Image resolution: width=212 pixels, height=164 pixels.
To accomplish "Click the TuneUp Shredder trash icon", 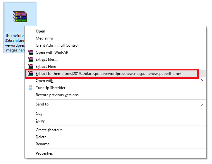I will pyautogui.click(x=31, y=88).
